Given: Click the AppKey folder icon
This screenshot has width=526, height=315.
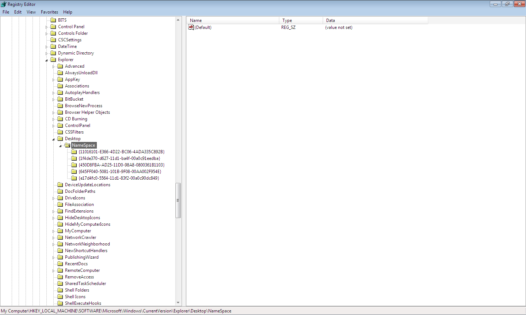Looking at the screenshot, I should click(60, 79).
